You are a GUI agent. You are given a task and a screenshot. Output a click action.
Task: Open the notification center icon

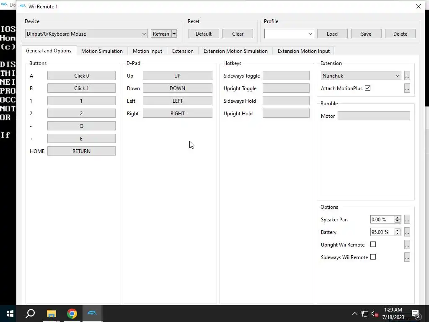click(416, 314)
